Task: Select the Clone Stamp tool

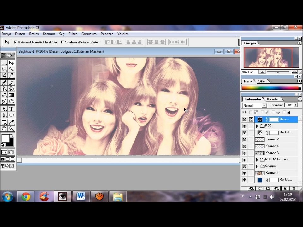Action: click(x=4, y=89)
